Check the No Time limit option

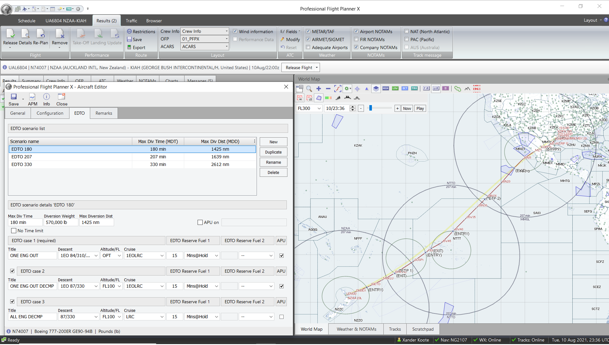click(x=14, y=231)
